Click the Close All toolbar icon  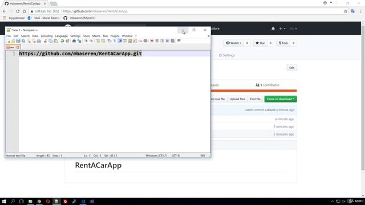[x=34, y=41]
